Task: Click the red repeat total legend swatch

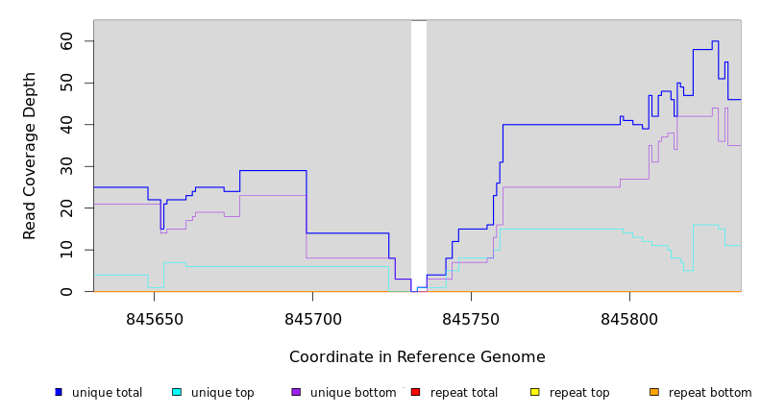Action: coord(415,392)
